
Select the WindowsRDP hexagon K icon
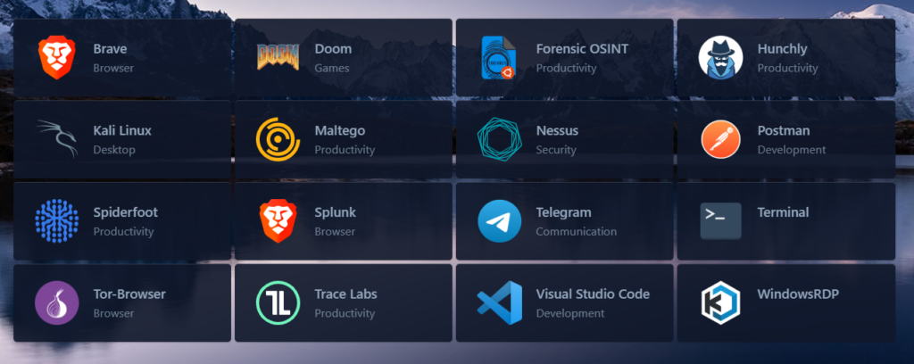(720, 302)
